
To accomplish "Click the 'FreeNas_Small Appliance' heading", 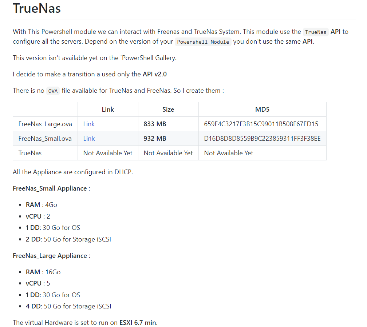I will (50, 188).
